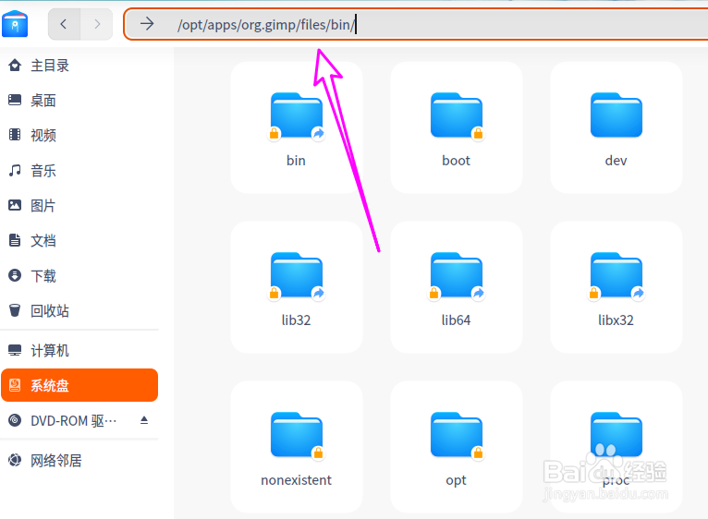Click the arrow icon in the address bar
The image size is (708, 519).
click(x=147, y=24)
